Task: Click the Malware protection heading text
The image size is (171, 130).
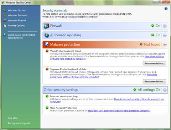Action: click(65, 45)
